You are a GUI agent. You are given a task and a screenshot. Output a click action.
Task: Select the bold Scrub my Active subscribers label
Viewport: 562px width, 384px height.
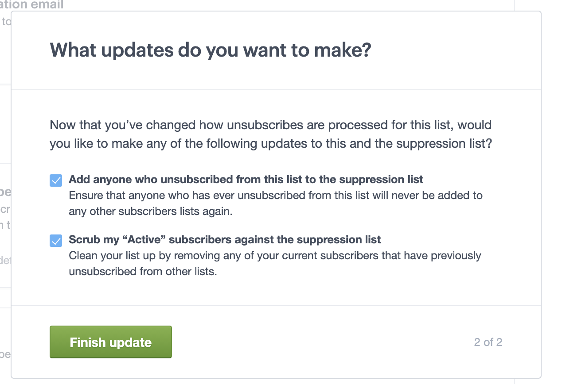point(224,240)
